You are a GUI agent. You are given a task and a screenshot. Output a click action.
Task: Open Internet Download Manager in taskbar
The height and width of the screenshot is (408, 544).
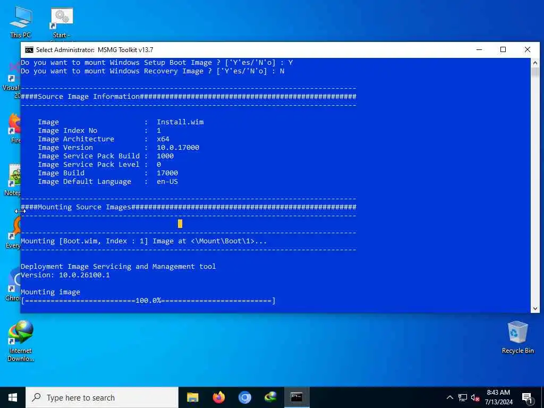pyautogui.click(x=270, y=397)
